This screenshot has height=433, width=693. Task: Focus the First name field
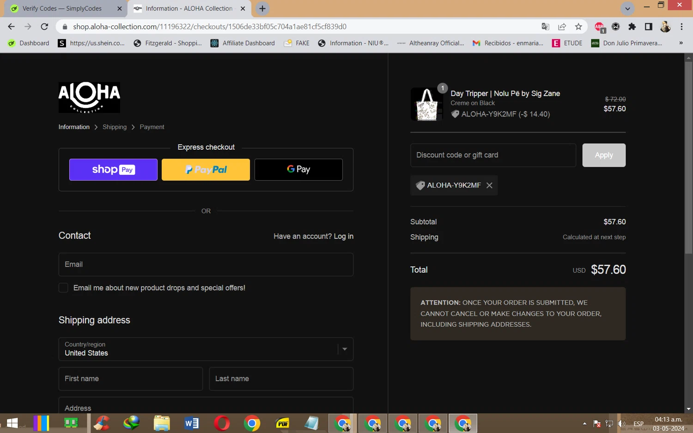(131, 379)
